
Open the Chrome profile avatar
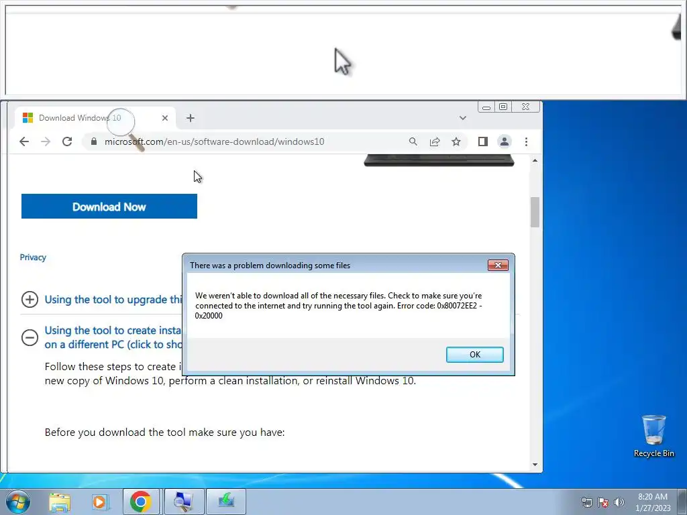point(505,141)
